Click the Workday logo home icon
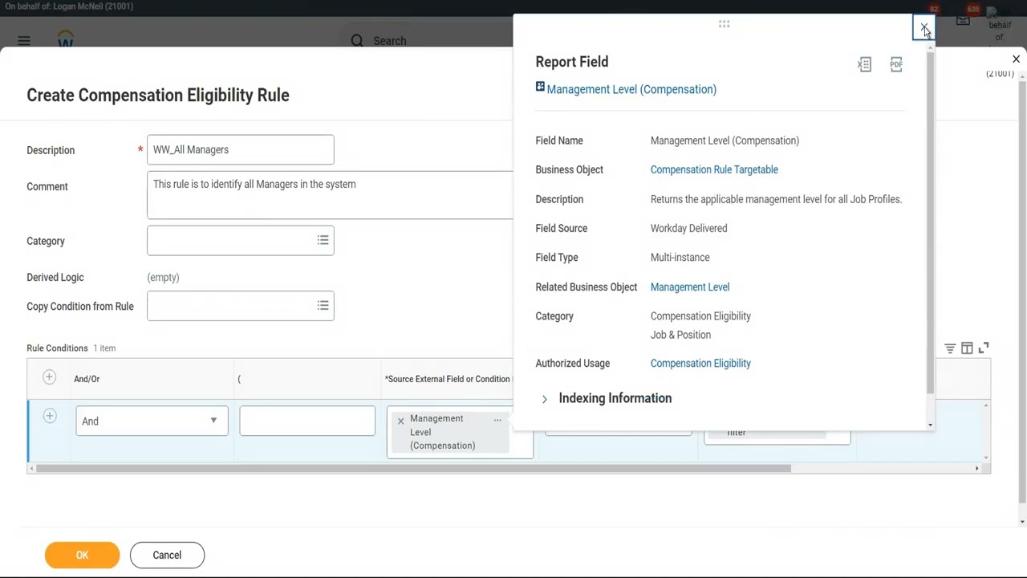The height and width of the screenshot is (578, 1027). (x=66, y=39)
